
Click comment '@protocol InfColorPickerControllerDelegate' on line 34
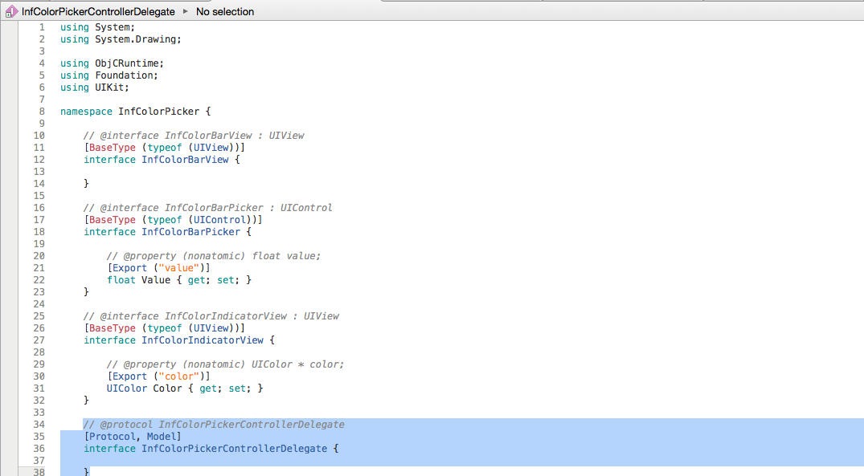coord(214,425)
